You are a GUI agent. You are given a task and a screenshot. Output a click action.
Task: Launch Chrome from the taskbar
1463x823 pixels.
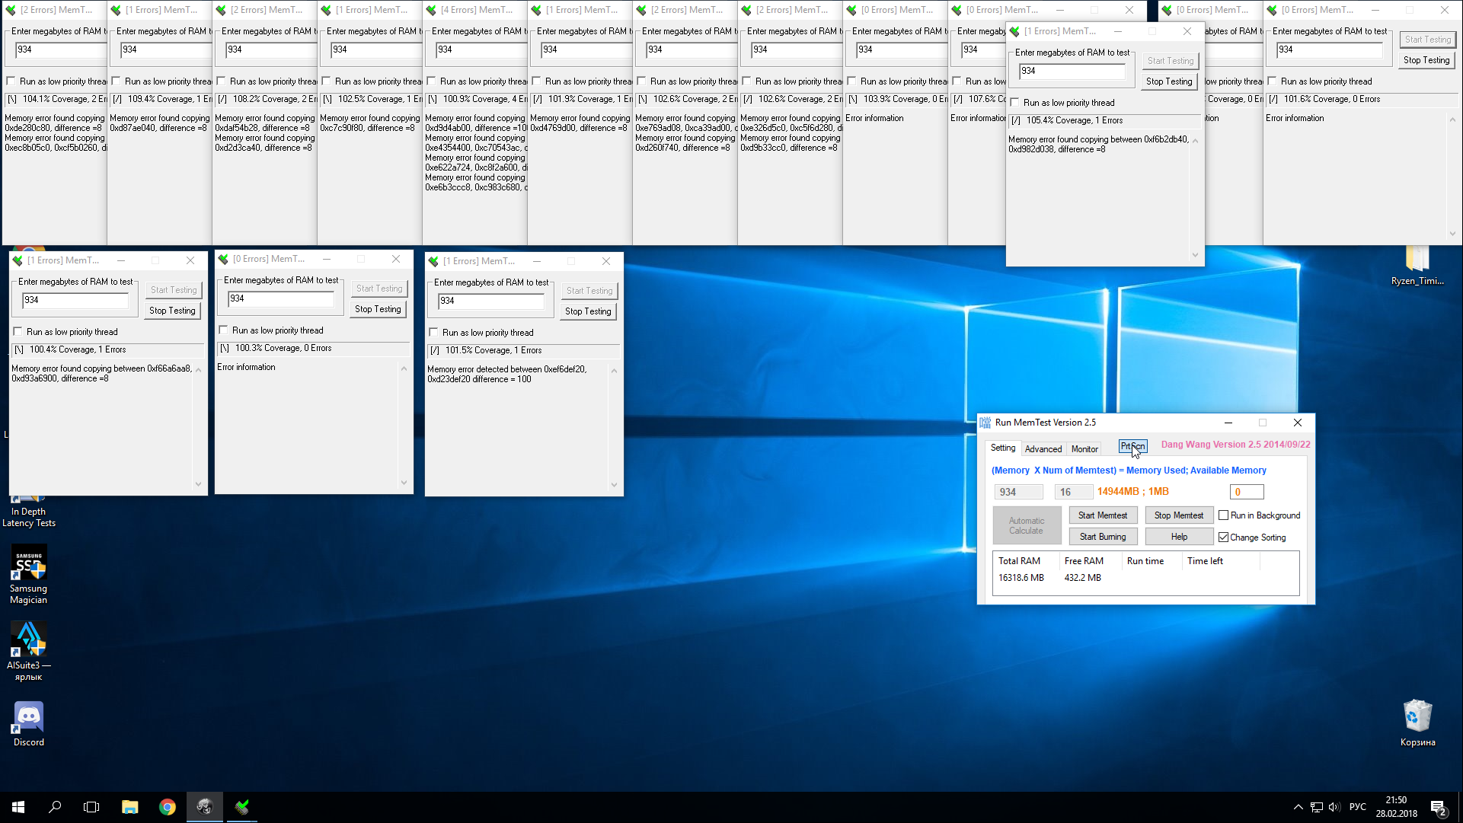[168, 807]
